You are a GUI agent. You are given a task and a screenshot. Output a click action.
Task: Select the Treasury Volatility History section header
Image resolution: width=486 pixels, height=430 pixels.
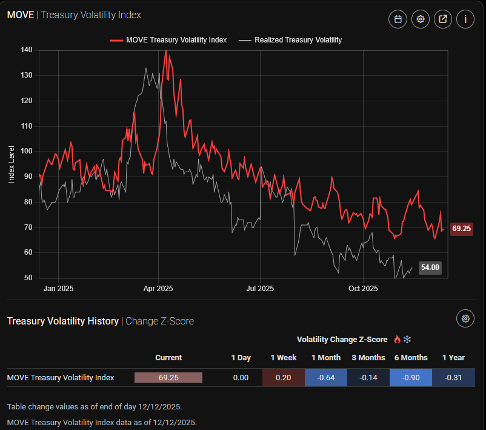62,321
